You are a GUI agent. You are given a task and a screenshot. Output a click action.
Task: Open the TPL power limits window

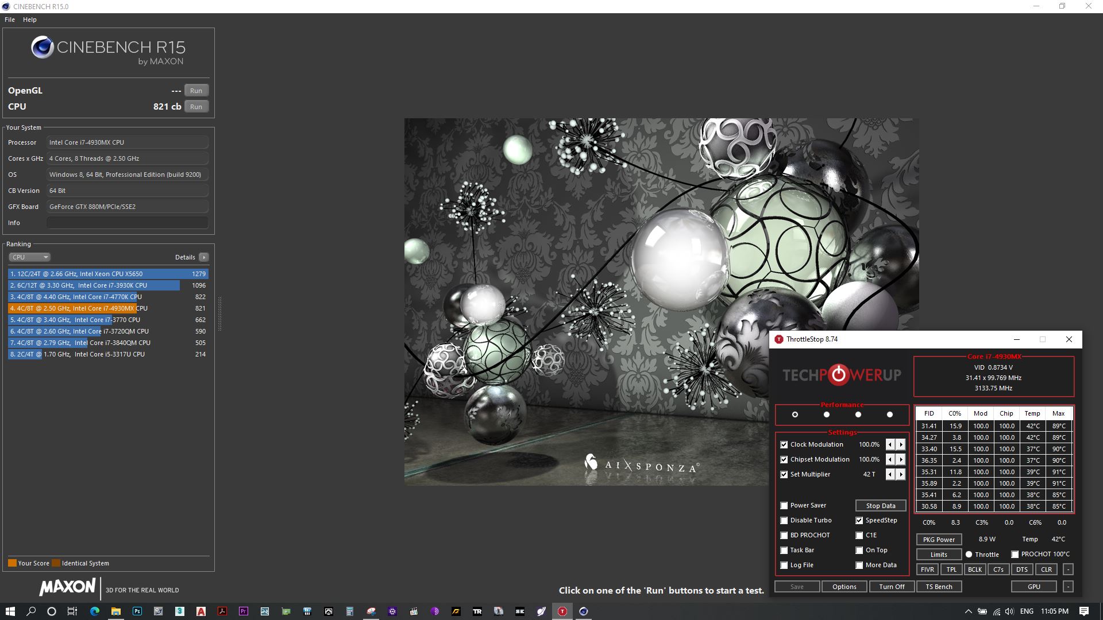click(x=951, y=569)
